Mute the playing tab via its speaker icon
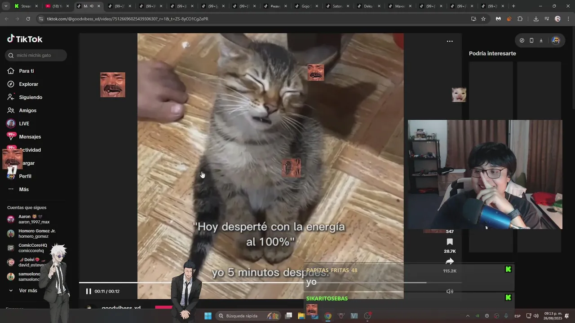 click(x=92, y=6)
